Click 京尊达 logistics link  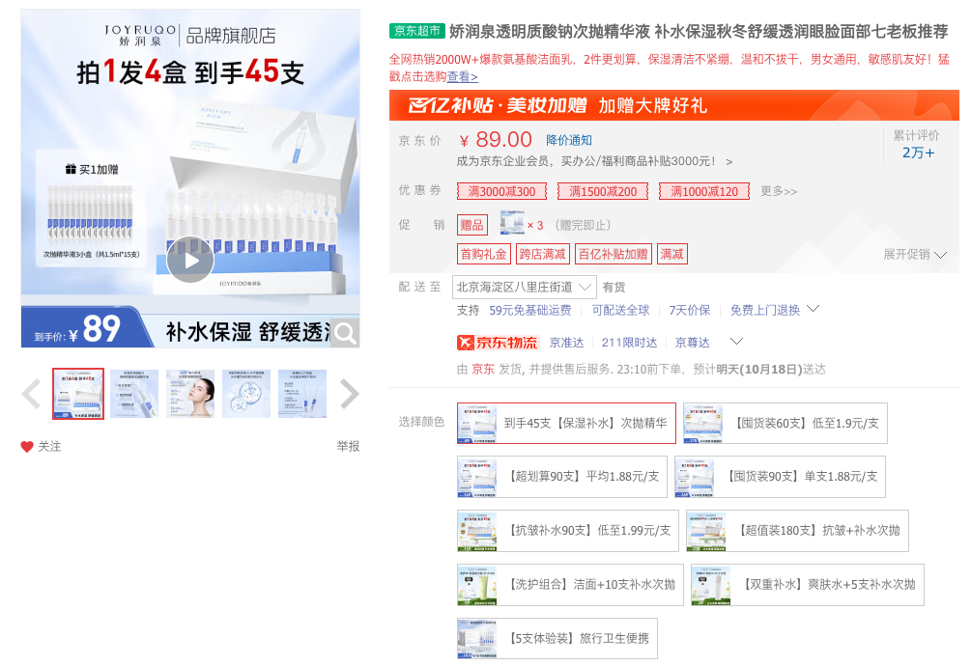pyautogui.click(x=693, y=343)
